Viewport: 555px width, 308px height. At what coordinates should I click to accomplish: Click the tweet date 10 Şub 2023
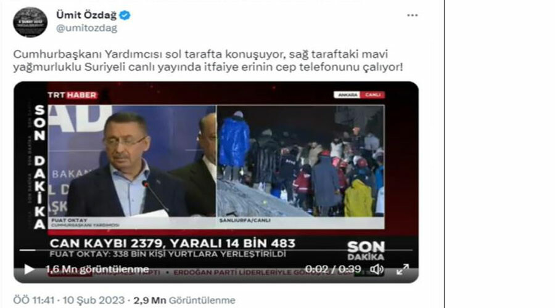[x=94, y=300]
